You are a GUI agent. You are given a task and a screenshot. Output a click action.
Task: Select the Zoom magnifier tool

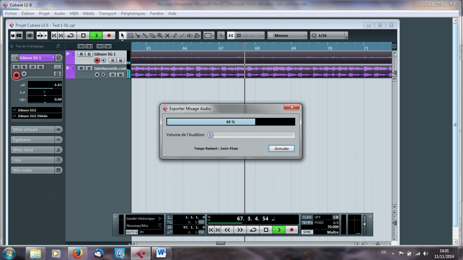(x=160, y=35)
